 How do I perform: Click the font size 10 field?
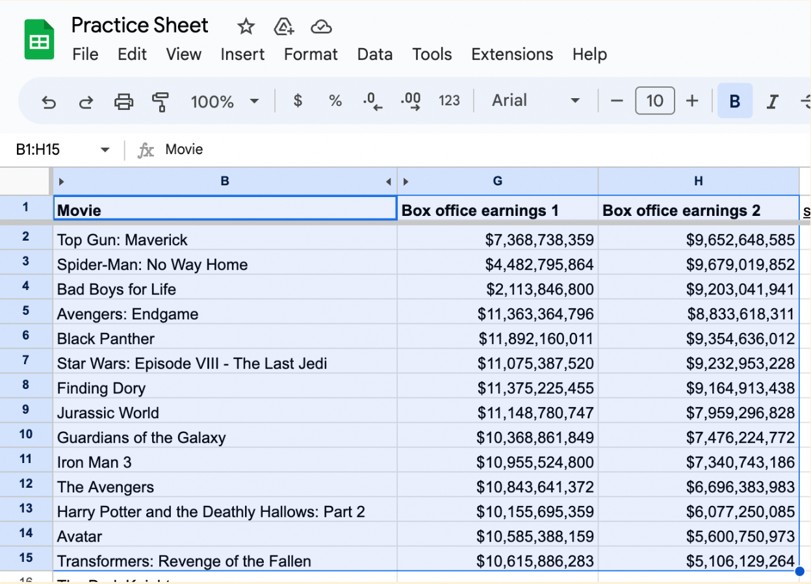[x=654, y=101]
